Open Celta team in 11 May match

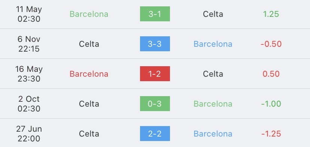click(x=213, y=14)
